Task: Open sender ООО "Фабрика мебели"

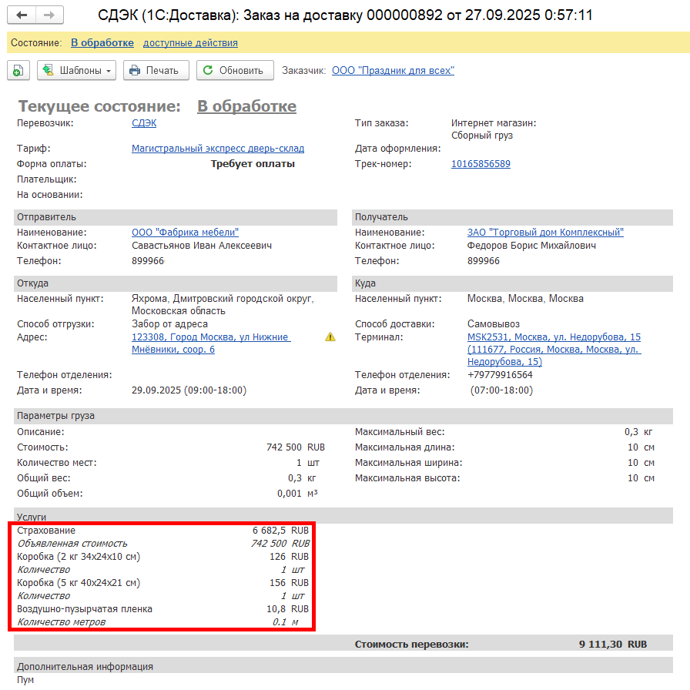Action: click(185, 232)
